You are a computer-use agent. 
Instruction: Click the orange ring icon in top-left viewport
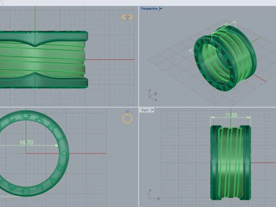click(128, 17)
